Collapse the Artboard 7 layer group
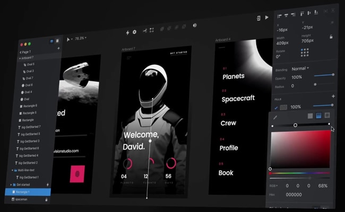Viewport: 345px width, 212px height. coord(20,58)
